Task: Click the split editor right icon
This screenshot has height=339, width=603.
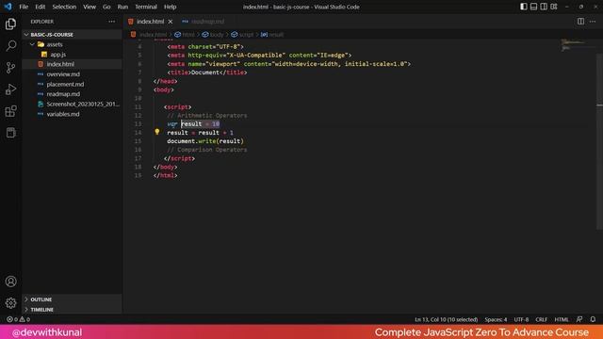Action: [x=580, y=22]
